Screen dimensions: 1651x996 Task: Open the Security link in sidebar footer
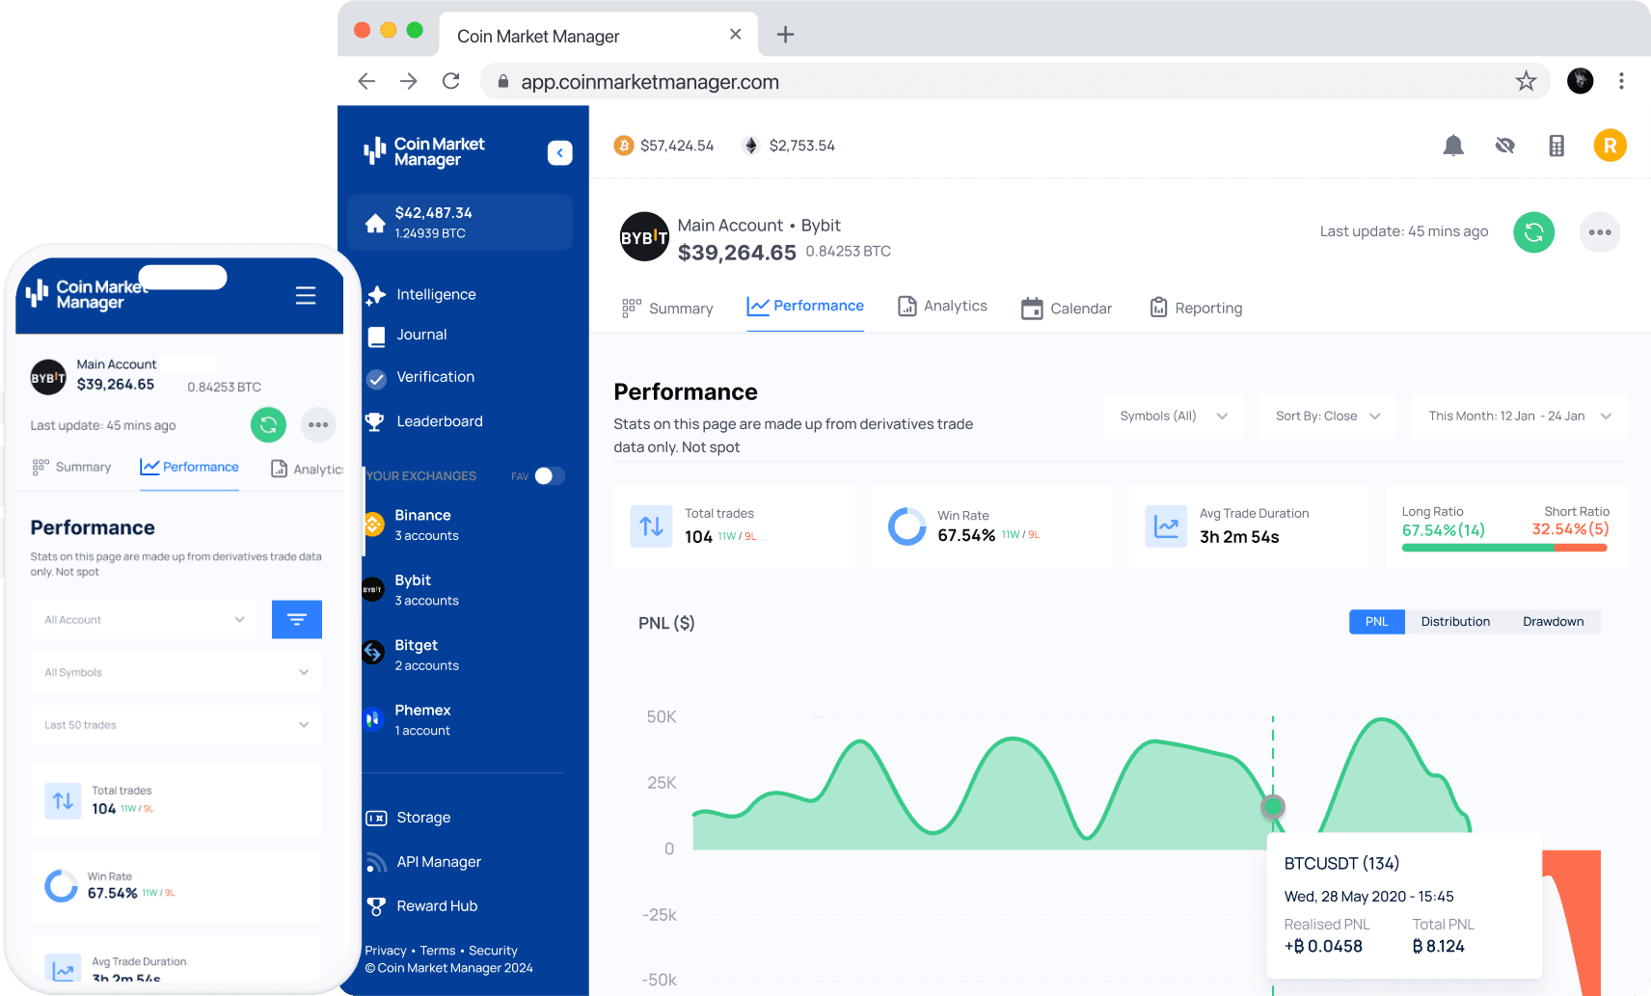pyautogui.click(x=493, y=951)
